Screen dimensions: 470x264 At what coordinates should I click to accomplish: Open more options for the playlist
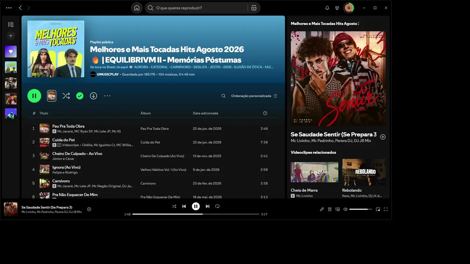pos(107,96)
